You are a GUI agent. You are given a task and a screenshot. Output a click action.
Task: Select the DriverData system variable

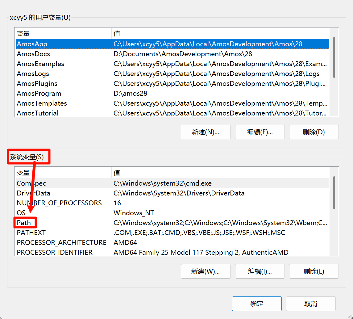pos(33,193)
